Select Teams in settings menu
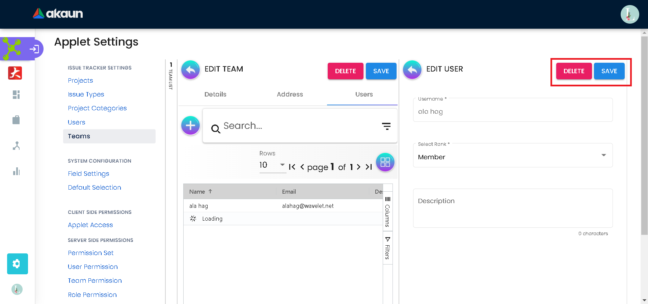 click(x=109, y=136)
